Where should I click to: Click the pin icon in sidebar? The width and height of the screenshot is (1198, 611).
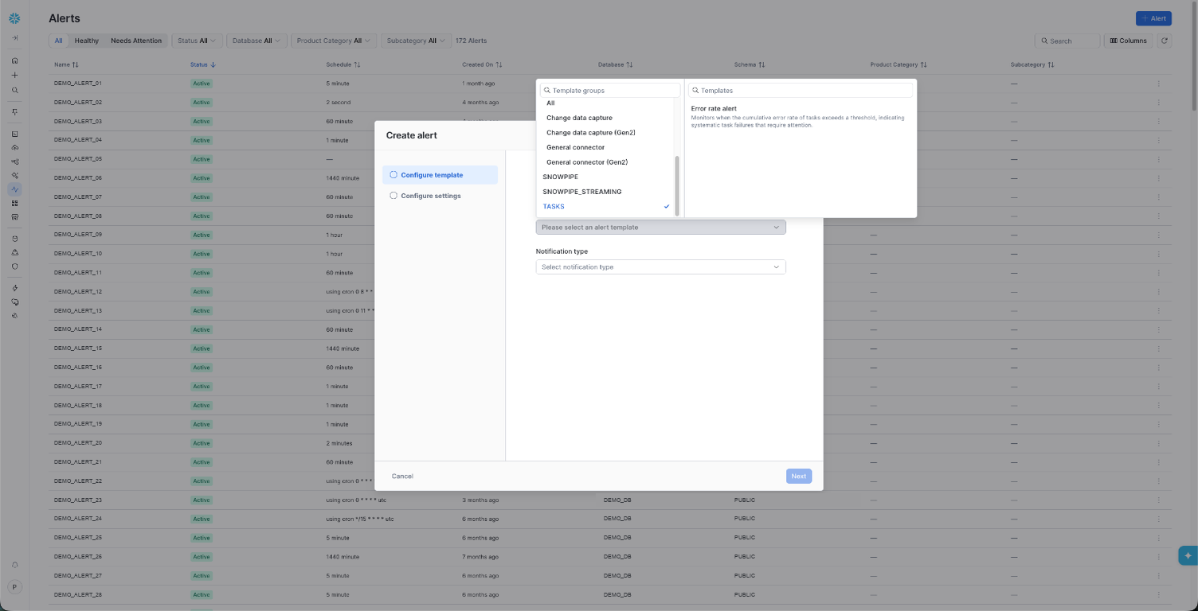[x=14, y=112]
